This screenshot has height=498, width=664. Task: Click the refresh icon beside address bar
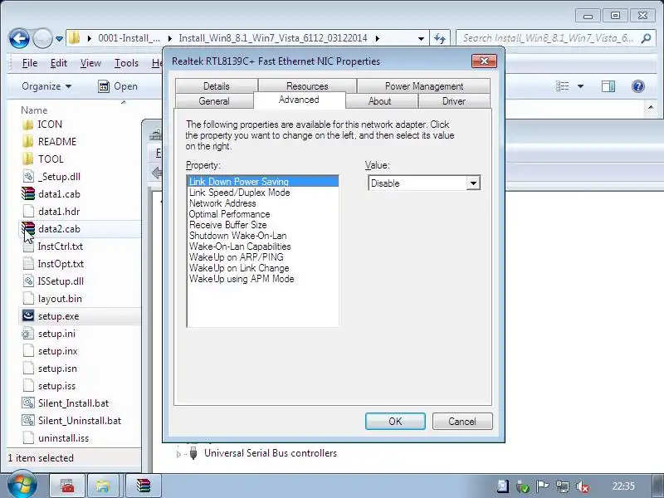coord(440,38)
